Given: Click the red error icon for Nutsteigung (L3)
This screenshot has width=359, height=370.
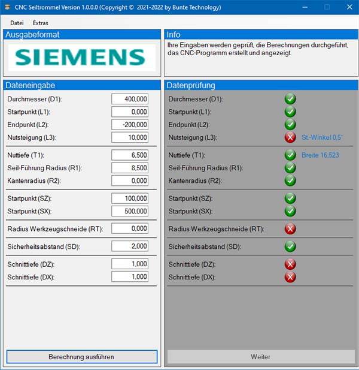Looking at the screenshot, I should click(290, 137).
